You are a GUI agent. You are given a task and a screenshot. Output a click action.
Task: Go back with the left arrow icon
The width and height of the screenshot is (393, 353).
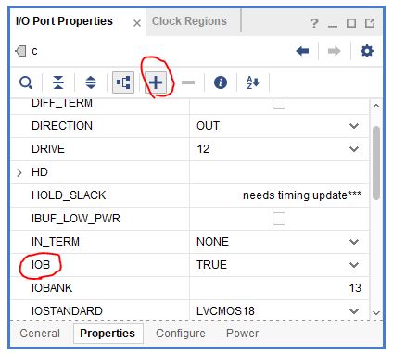pos(302,51)
